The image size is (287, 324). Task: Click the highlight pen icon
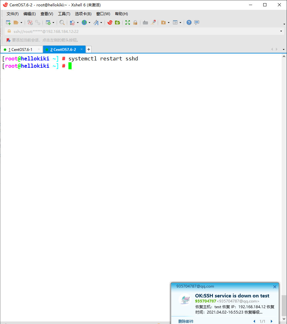[x=153, y=22]
